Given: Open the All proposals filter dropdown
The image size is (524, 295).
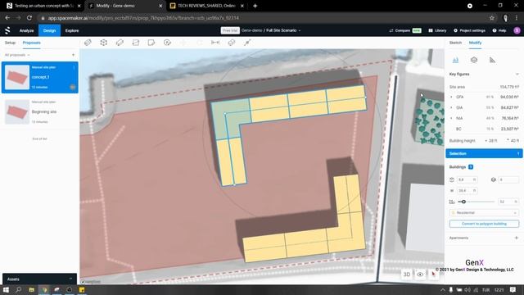Looking at the screenshot, I should (x=17, y=55).
